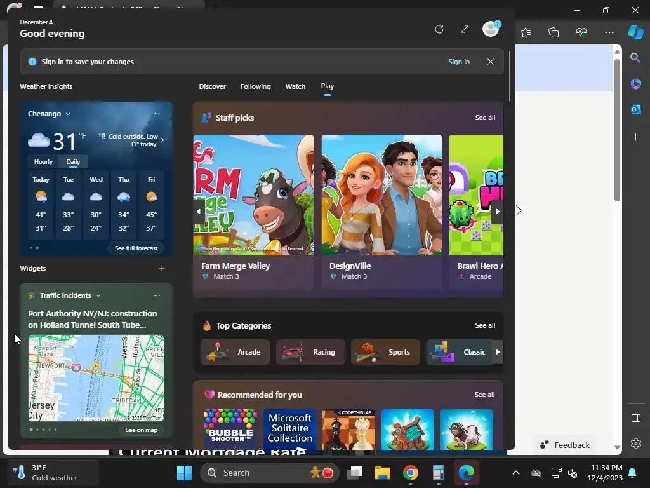The width and height of the screenshot is (650, 488).
Task: Dismiss the sign-in notification banner
Action: pyautogui.click(x=491, y=62)
